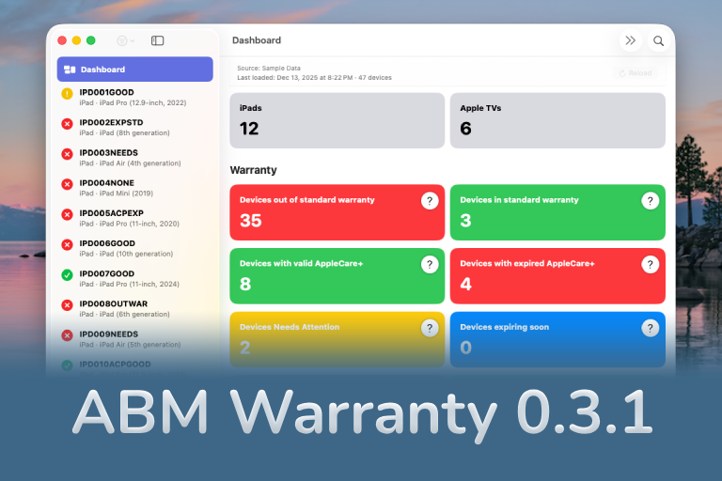Click the yellow warning icon for IPD001GOOD
Screen dimensions: 722x481
[x=68, y=94]
